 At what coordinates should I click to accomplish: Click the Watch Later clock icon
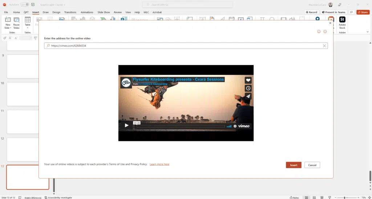[x=248, y=88]
